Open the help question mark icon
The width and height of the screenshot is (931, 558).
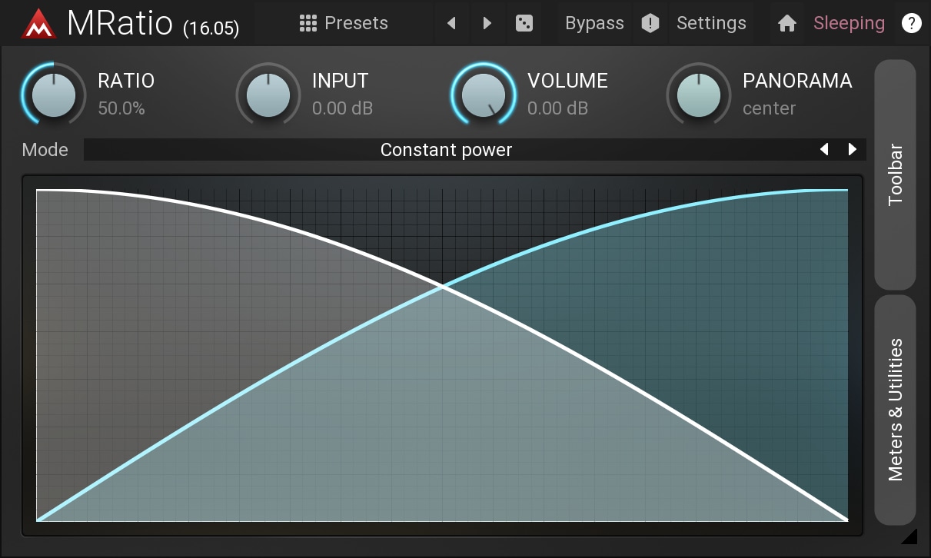coord(911,23)
